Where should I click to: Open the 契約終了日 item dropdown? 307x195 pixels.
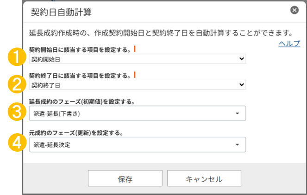coord(137,85)
